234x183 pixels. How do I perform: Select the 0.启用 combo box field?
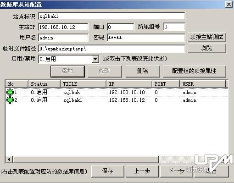pyautogui.click(x=69, y=59)
